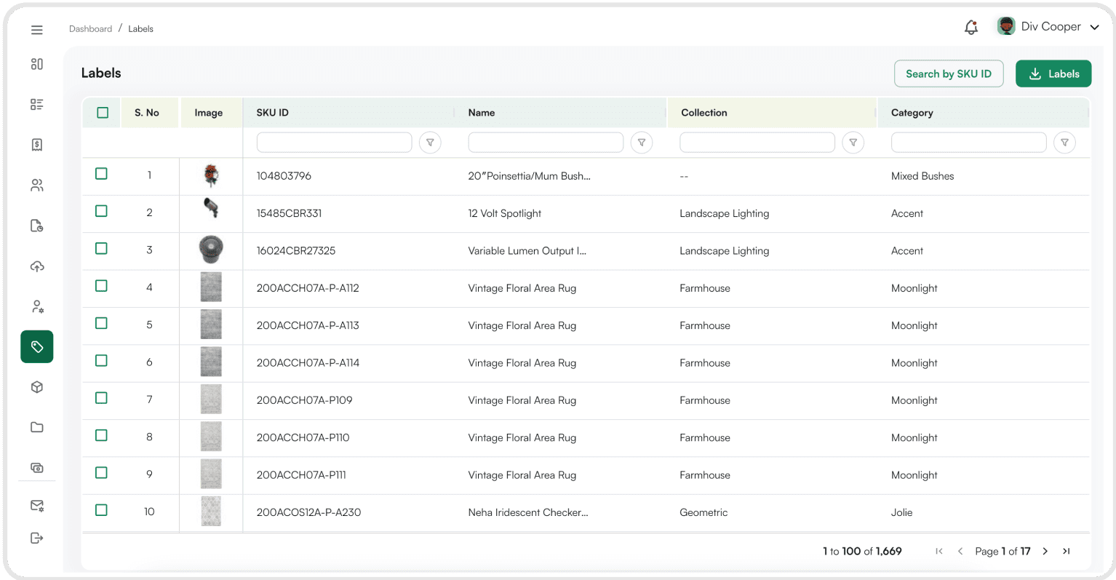
Task: Download with the green Labels button
Action: tap(1053, 74)
